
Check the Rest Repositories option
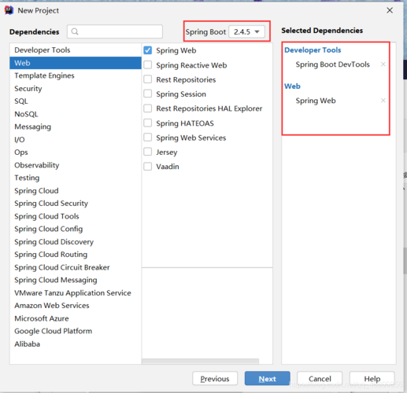[x=148, y=79]
